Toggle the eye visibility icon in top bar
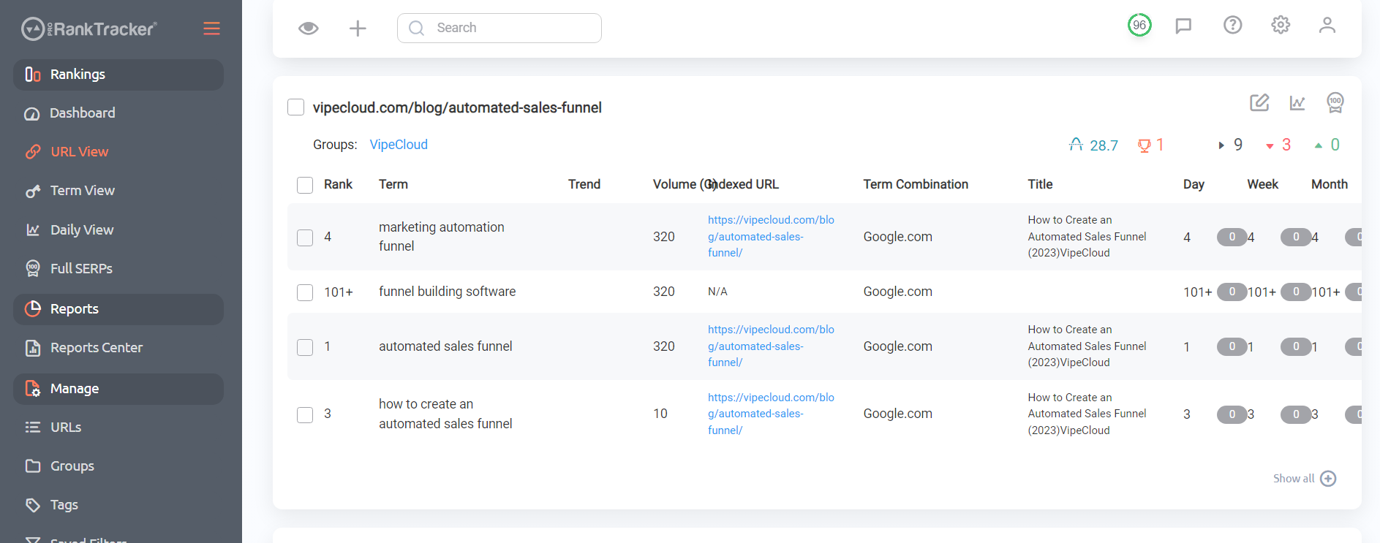1380x543 pixels. coord(309,29)
